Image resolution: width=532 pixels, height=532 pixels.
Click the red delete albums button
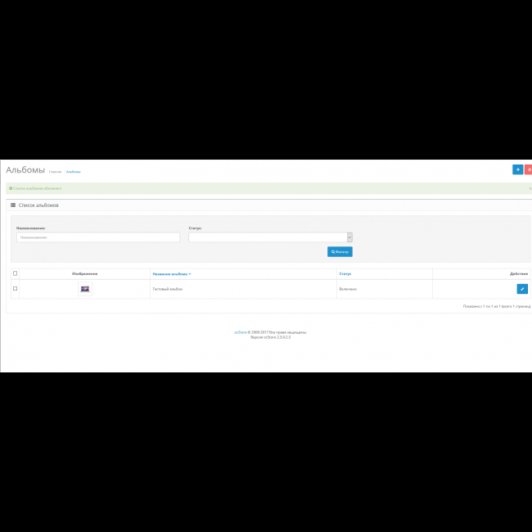[529, 169]
